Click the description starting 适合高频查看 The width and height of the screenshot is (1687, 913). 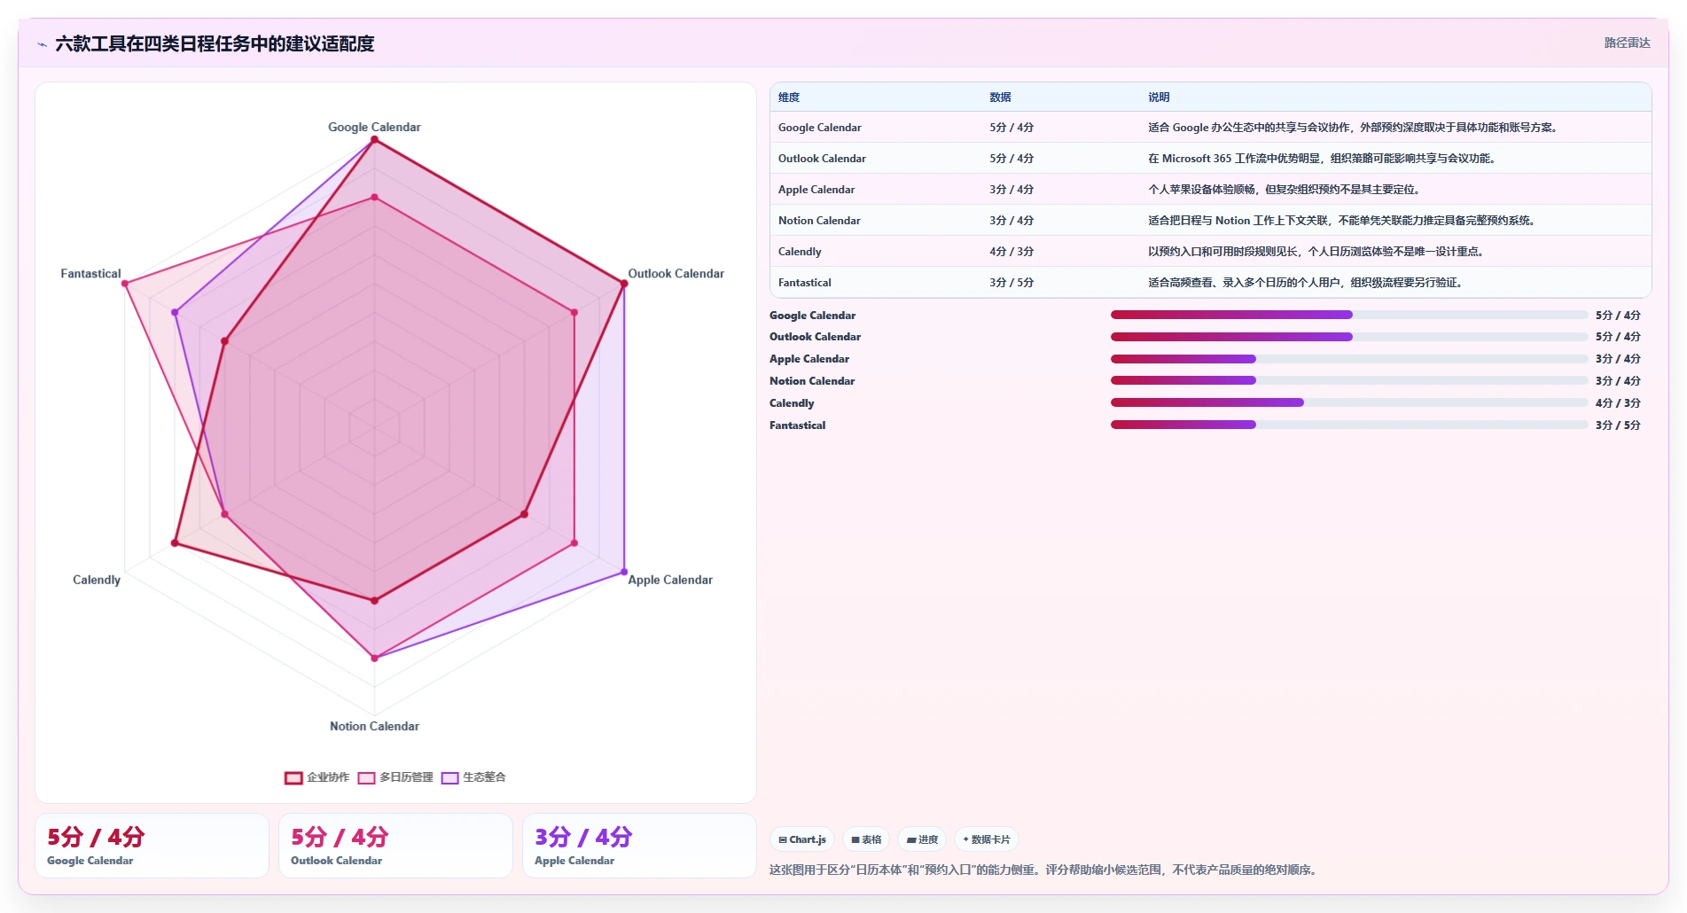[1307, 283]
